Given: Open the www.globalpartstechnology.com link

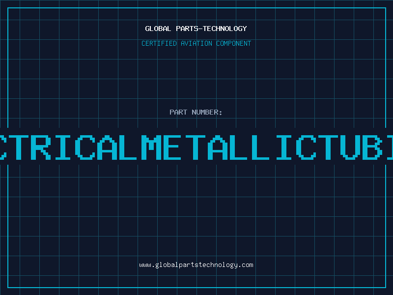Looking at the screenshot, I should pos(196,265).
